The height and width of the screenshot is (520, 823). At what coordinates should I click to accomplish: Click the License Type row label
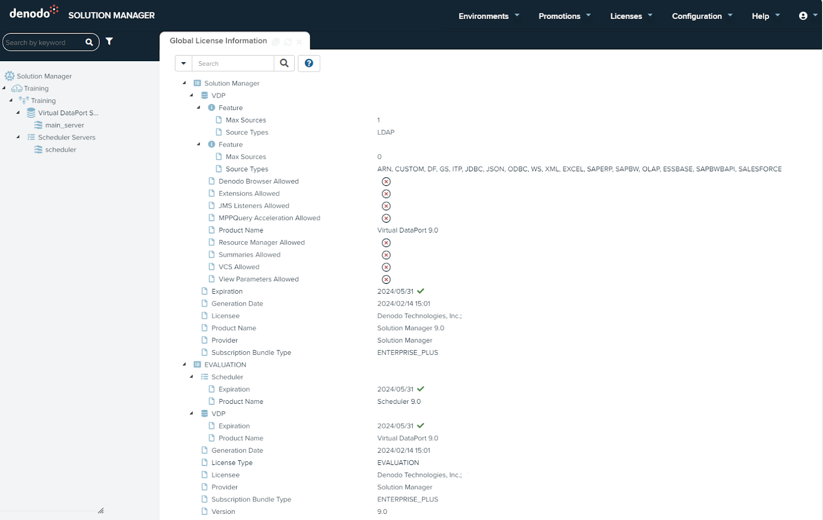[x=232, y=462]
